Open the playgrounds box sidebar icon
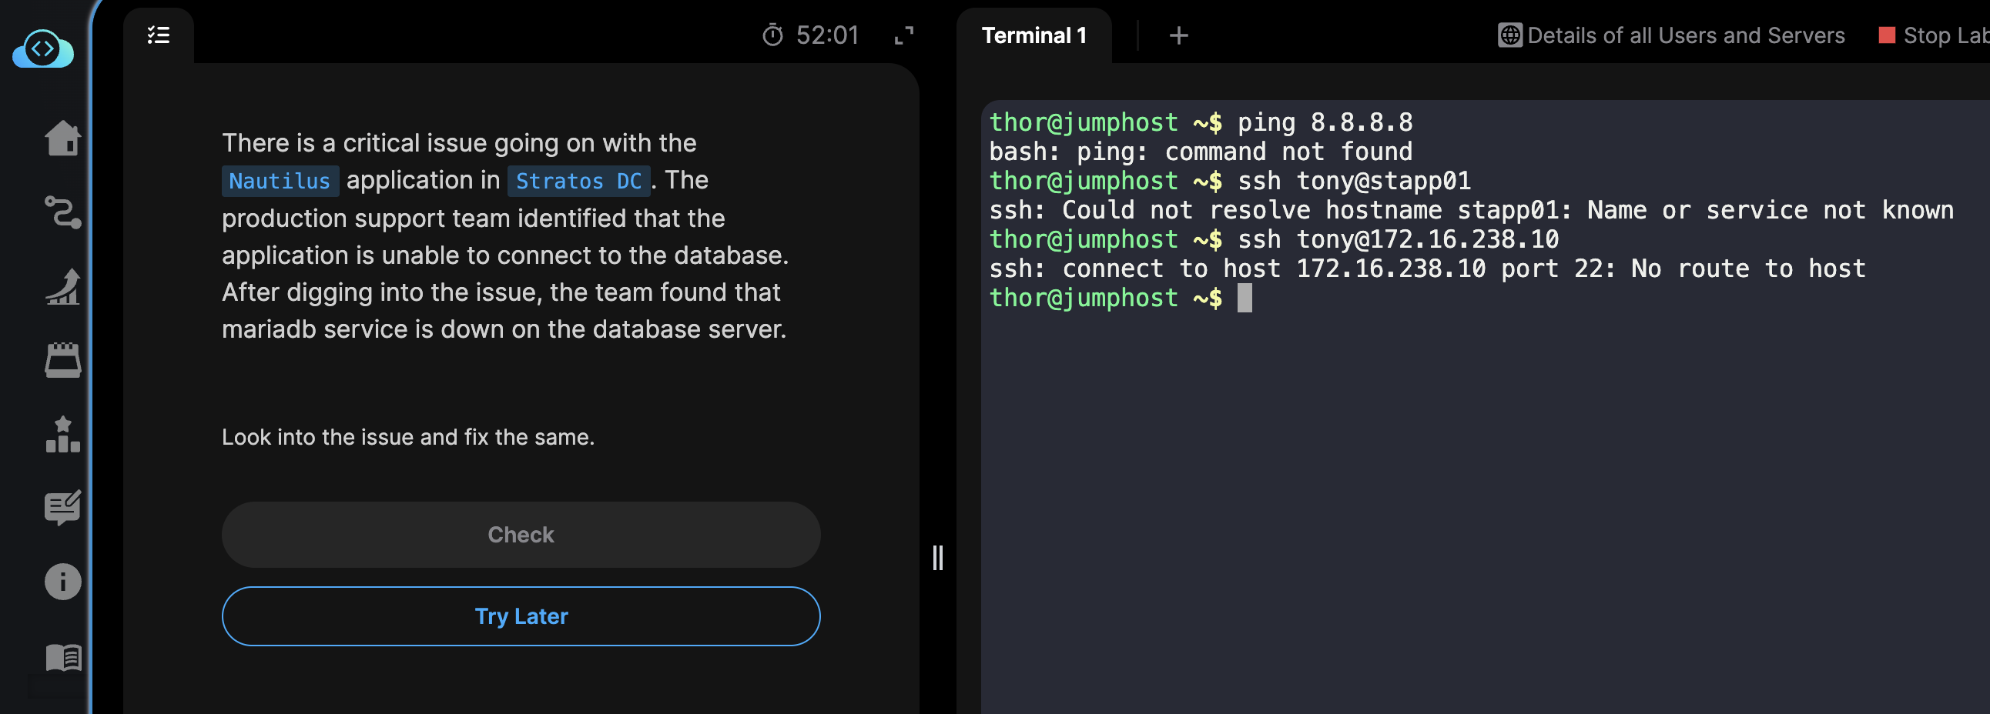 pyautogui.click(x=62, y=361)
